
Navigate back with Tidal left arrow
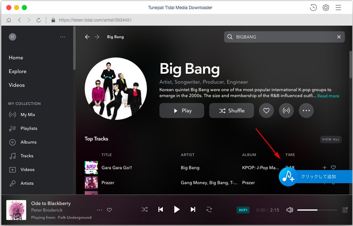(x=87, y=37)
